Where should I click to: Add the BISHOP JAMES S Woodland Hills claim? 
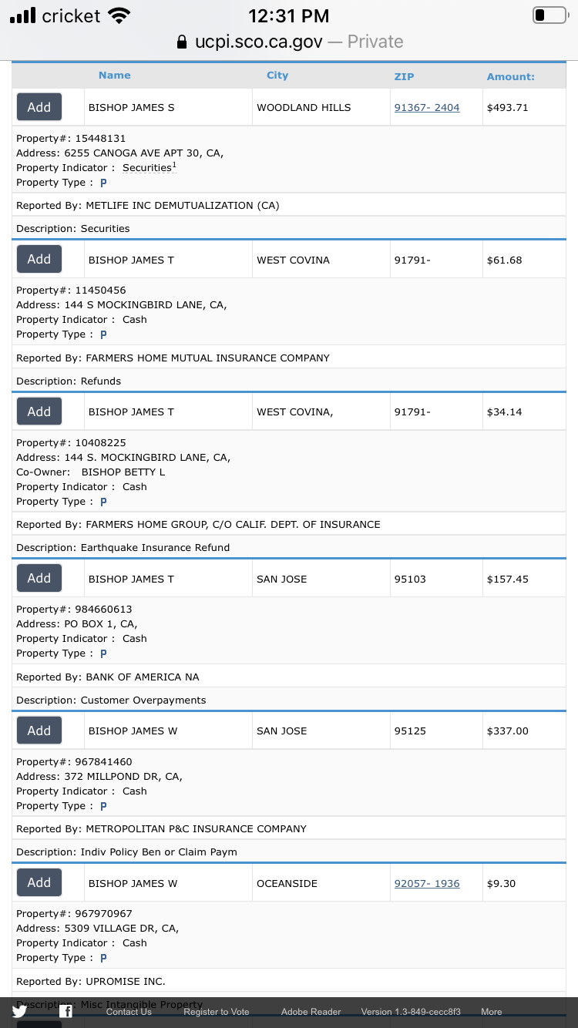39,107
